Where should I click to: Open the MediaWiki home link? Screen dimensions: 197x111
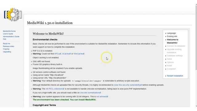click(9, 31)
